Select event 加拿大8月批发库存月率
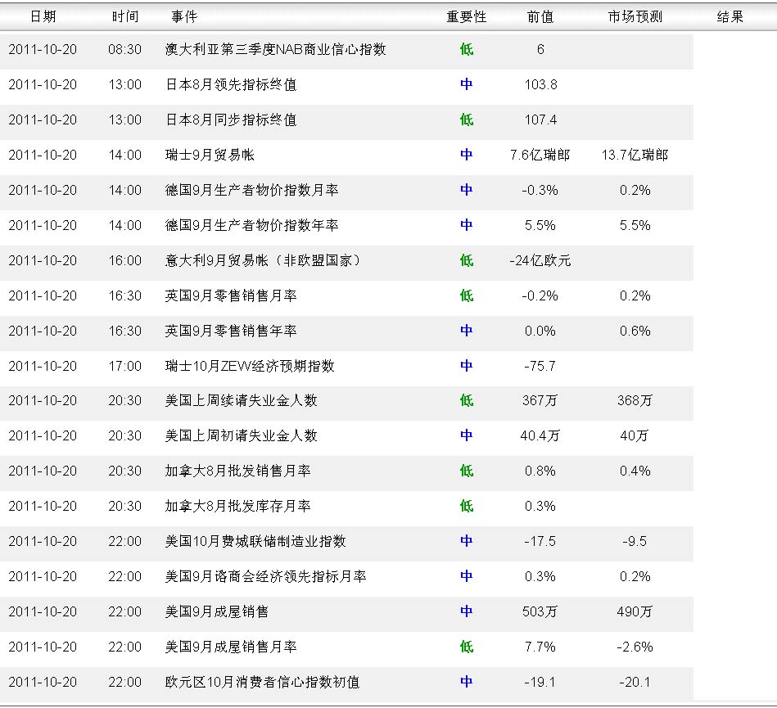The height and width of the screenshot is (708, 777). click(238, 506)
